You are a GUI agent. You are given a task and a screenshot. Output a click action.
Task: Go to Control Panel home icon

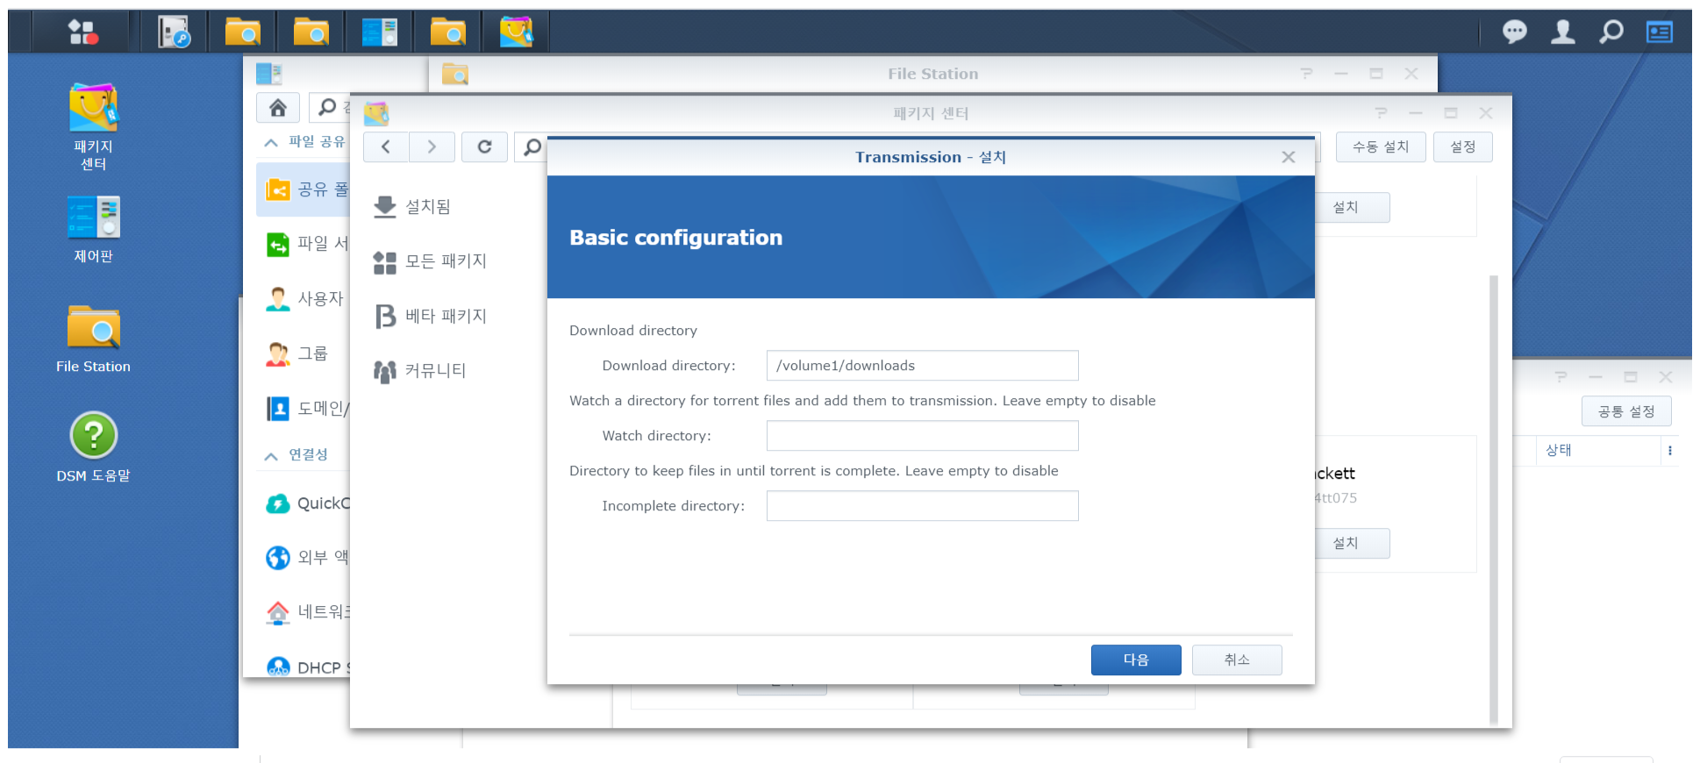pyautogui.click(x=278, y=107)
